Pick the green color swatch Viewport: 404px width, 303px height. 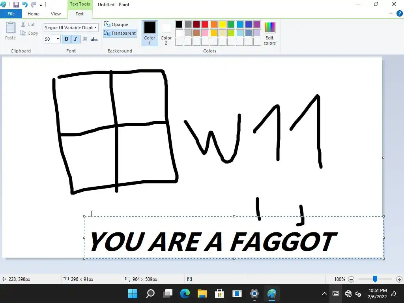click(x=231, y=24)
